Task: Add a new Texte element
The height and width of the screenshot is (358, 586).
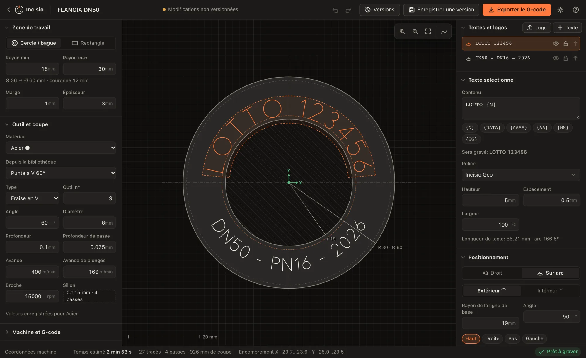Action: [x=567, y=28]
